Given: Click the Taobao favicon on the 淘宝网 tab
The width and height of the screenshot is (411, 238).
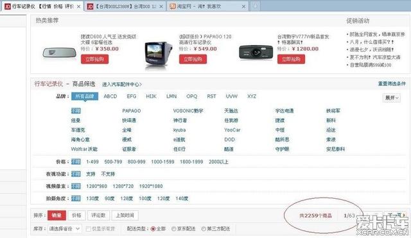Looking at the screenshot, I should click(x=173, y=6).
